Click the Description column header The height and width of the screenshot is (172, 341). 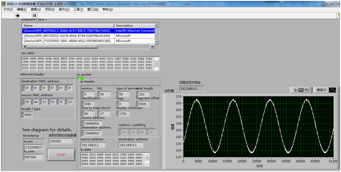click(x=135, y=25)
